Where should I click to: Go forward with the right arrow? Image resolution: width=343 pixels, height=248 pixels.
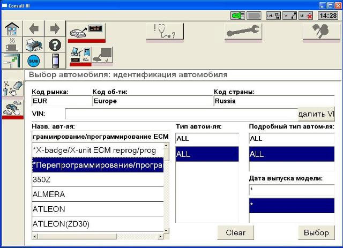click(54, 28)
